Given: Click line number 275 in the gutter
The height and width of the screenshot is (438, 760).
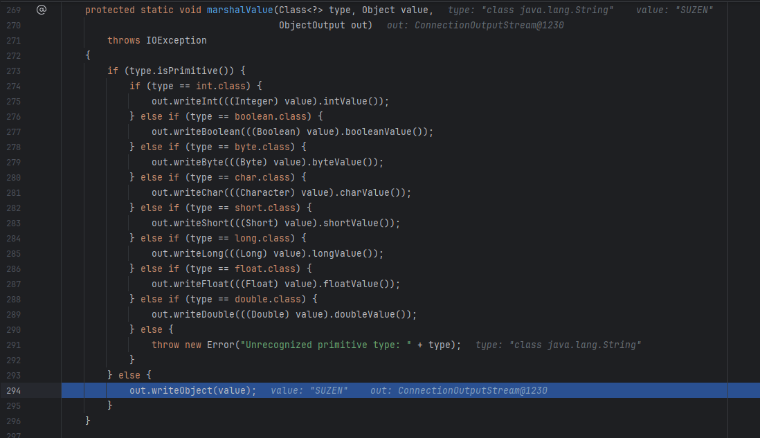Looking at the screenshot, I should point(14,101).
